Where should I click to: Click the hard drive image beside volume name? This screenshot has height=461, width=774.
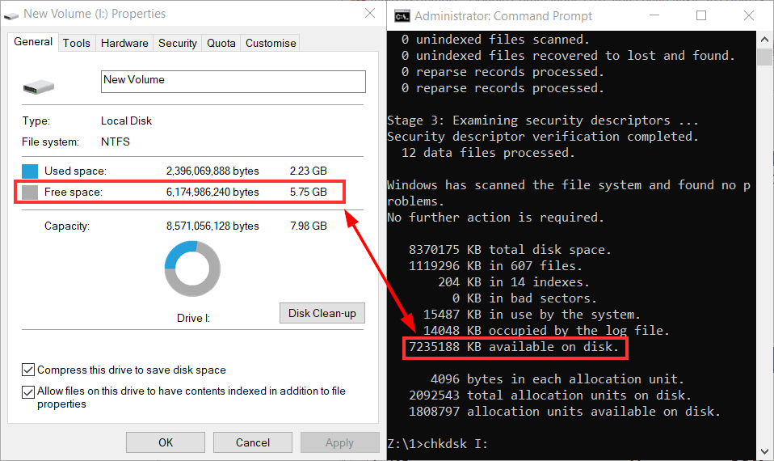point(39,87)
